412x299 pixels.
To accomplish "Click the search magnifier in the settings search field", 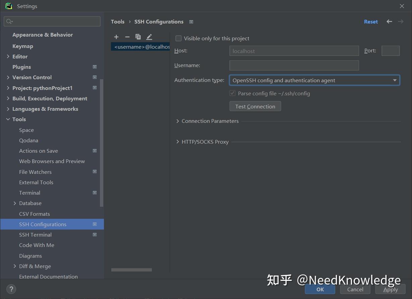I will pyautogui.click(x=8, y=21).
